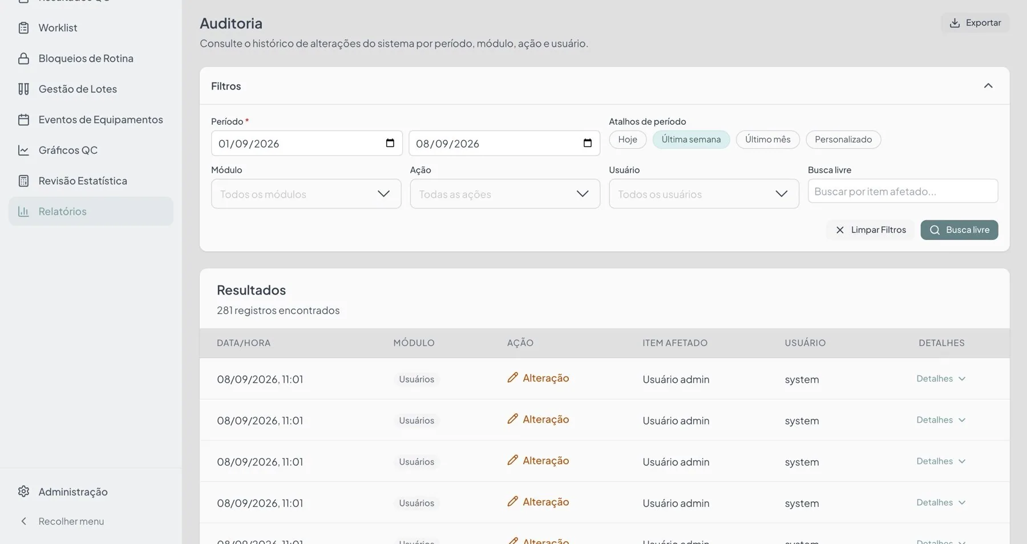Click the Gestão de Lotes test-tube icon
This screenshot has width=1027, height=544.
pos(23,89)
